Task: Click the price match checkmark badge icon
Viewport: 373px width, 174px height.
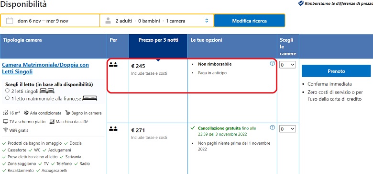Action: pyautogui.click(x=301, y=3)
